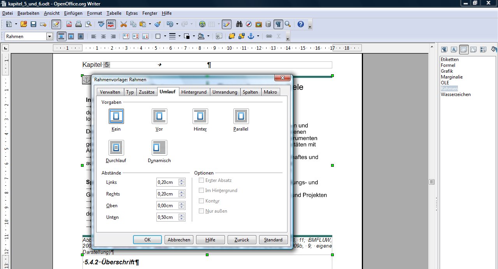
Task: Choose the Durchlauf wrap preset icon
Action: pos(116,148)
